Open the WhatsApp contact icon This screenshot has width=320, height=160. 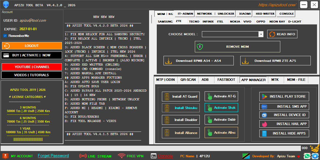pos(307,156)
